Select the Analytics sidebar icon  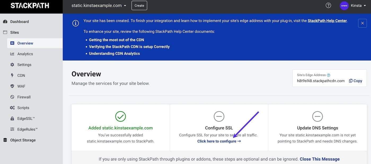(x=25, y=54)
